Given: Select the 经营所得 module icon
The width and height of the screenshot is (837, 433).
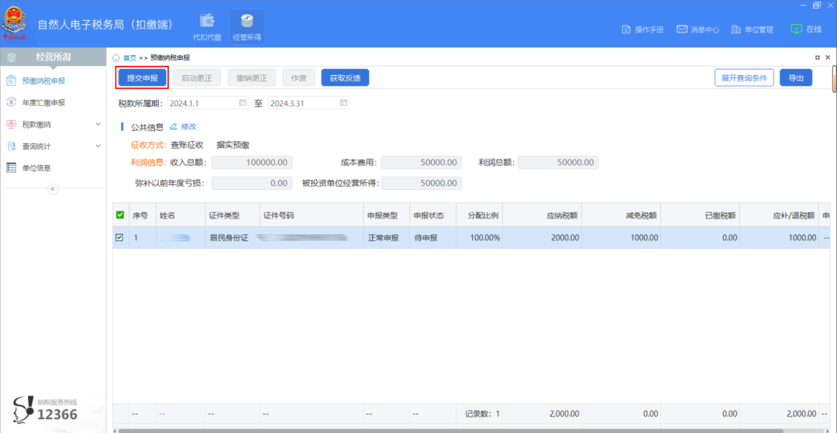Looking at the screenshot, I should click(x=247, y=28).
